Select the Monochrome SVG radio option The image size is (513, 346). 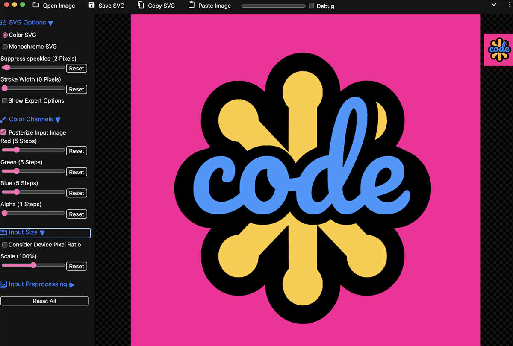click(5, 47)
